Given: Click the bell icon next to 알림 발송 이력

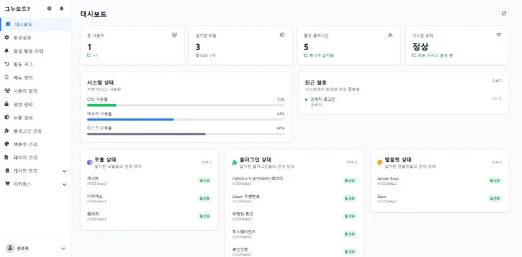Looking at the screenshot, I should 7,51.
